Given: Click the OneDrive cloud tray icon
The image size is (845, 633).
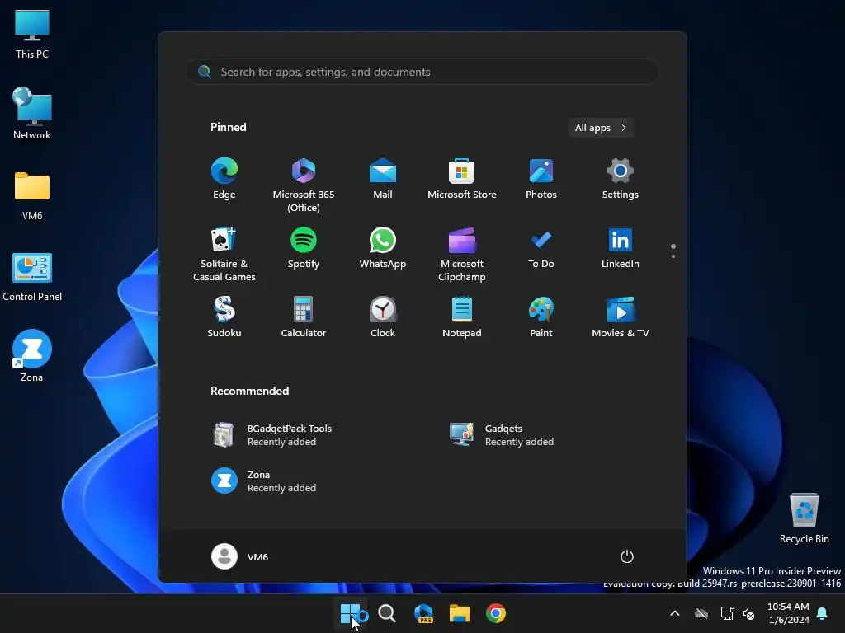Looking at the screenshot, I should coord(701,613).
